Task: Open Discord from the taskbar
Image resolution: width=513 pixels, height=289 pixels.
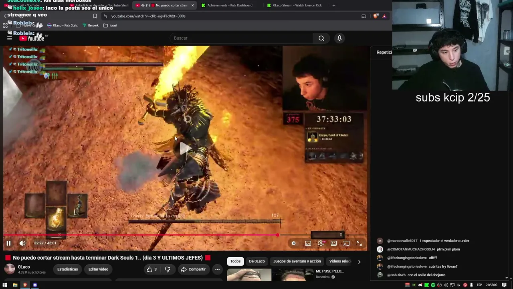Action: coord(35,285)
